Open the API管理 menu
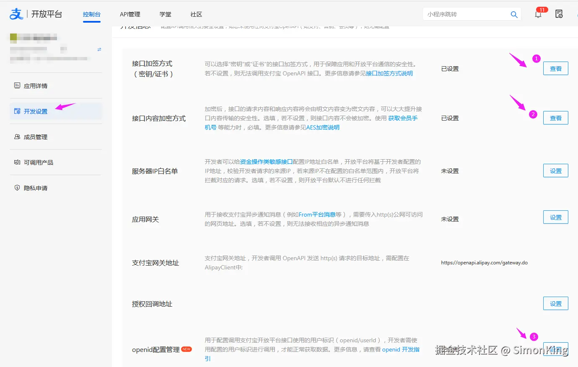578x367 pixels. pos(130,14)
